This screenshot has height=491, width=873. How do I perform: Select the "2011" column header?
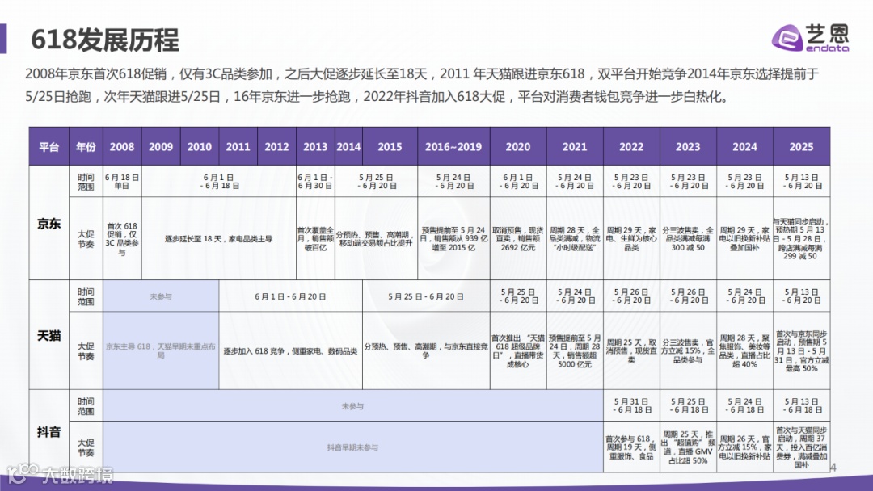click(x=238, y=147)
